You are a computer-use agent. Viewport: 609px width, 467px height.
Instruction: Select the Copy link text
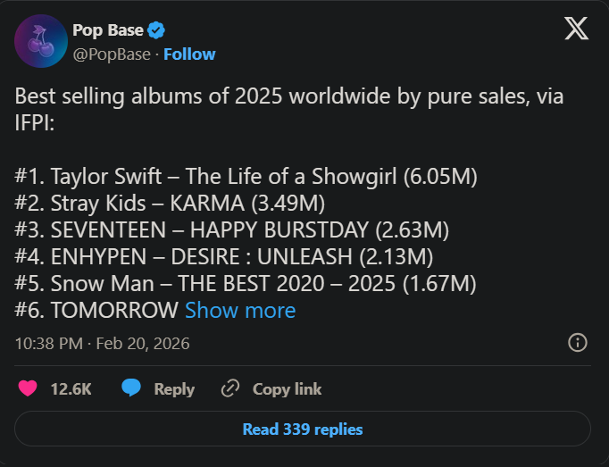pos(287,388)
